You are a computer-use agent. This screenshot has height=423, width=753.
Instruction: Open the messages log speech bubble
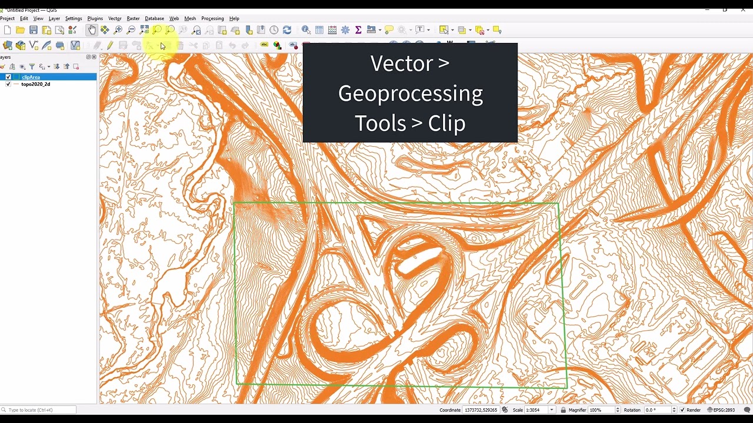tap(747, 410)
